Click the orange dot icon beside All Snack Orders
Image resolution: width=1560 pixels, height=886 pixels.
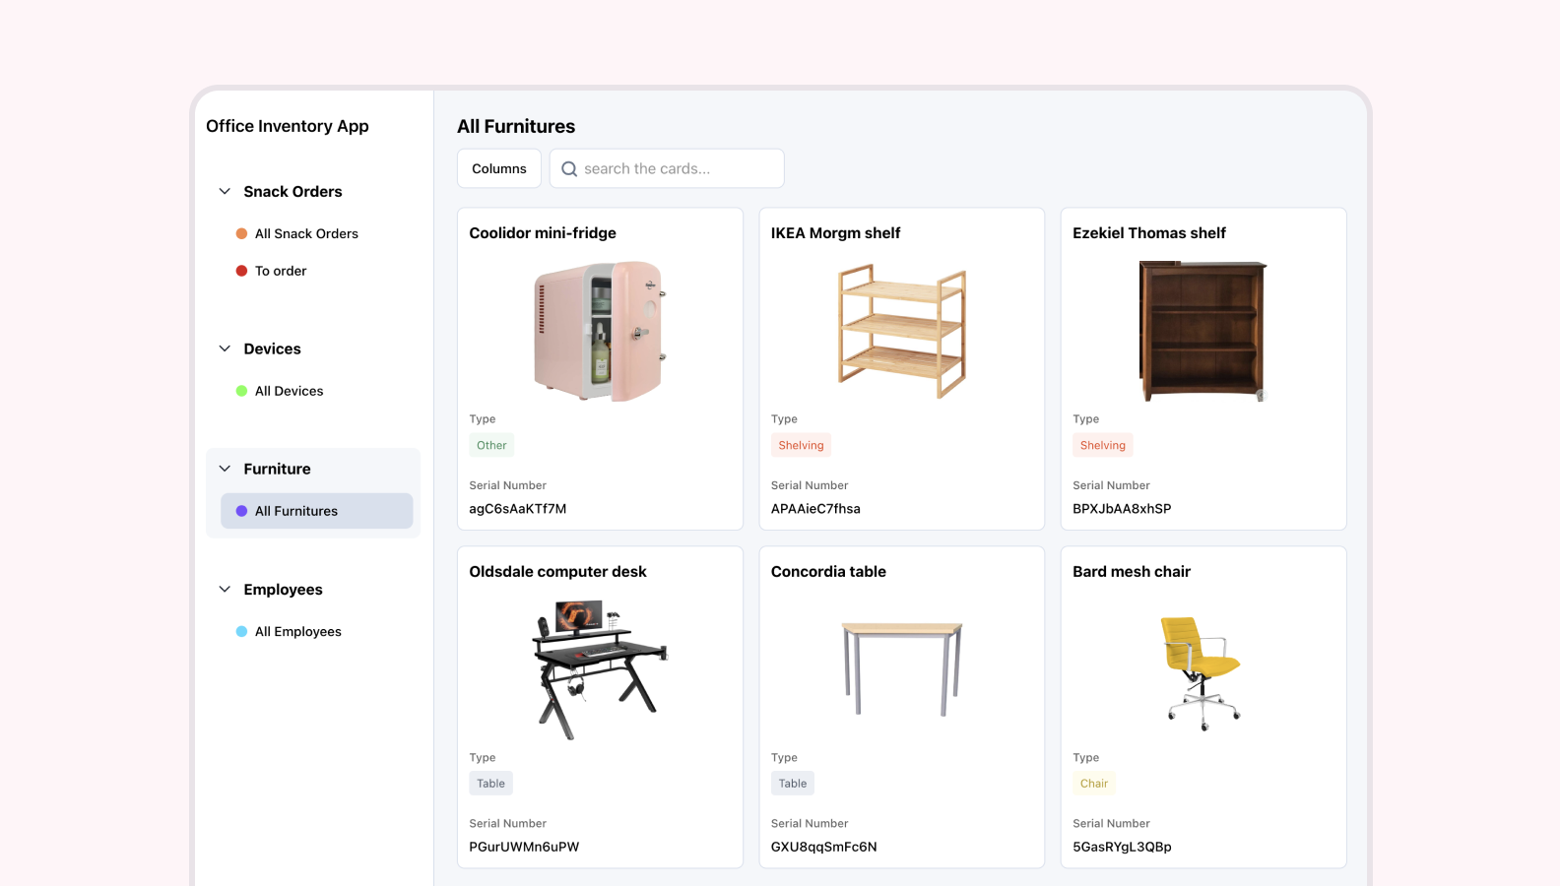pos(241,233)
